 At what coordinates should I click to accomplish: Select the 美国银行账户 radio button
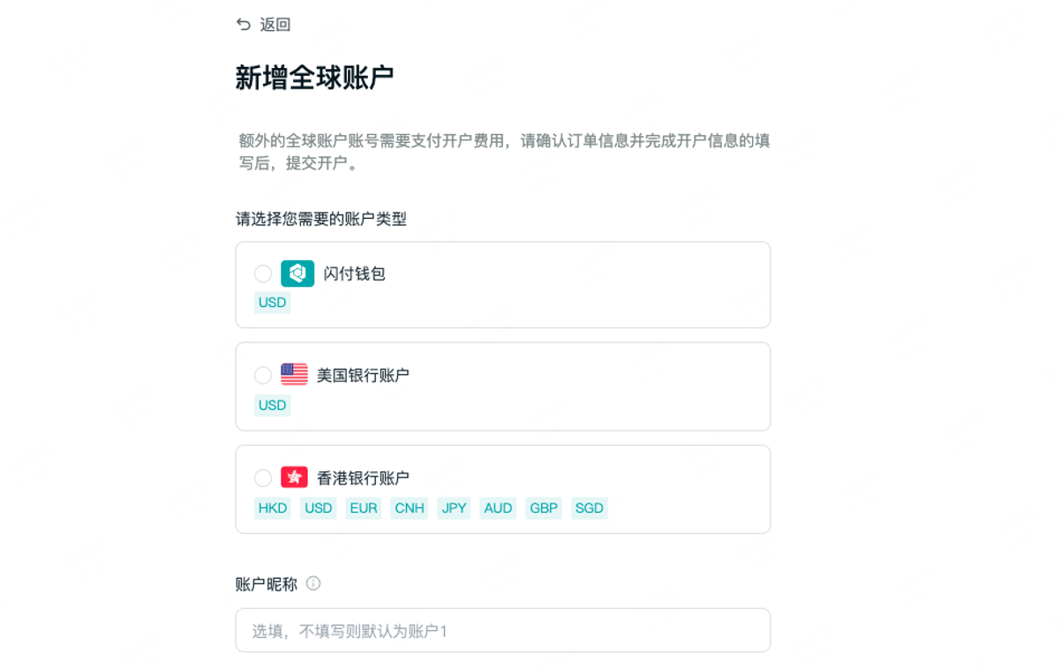click(x=263, y=375)
